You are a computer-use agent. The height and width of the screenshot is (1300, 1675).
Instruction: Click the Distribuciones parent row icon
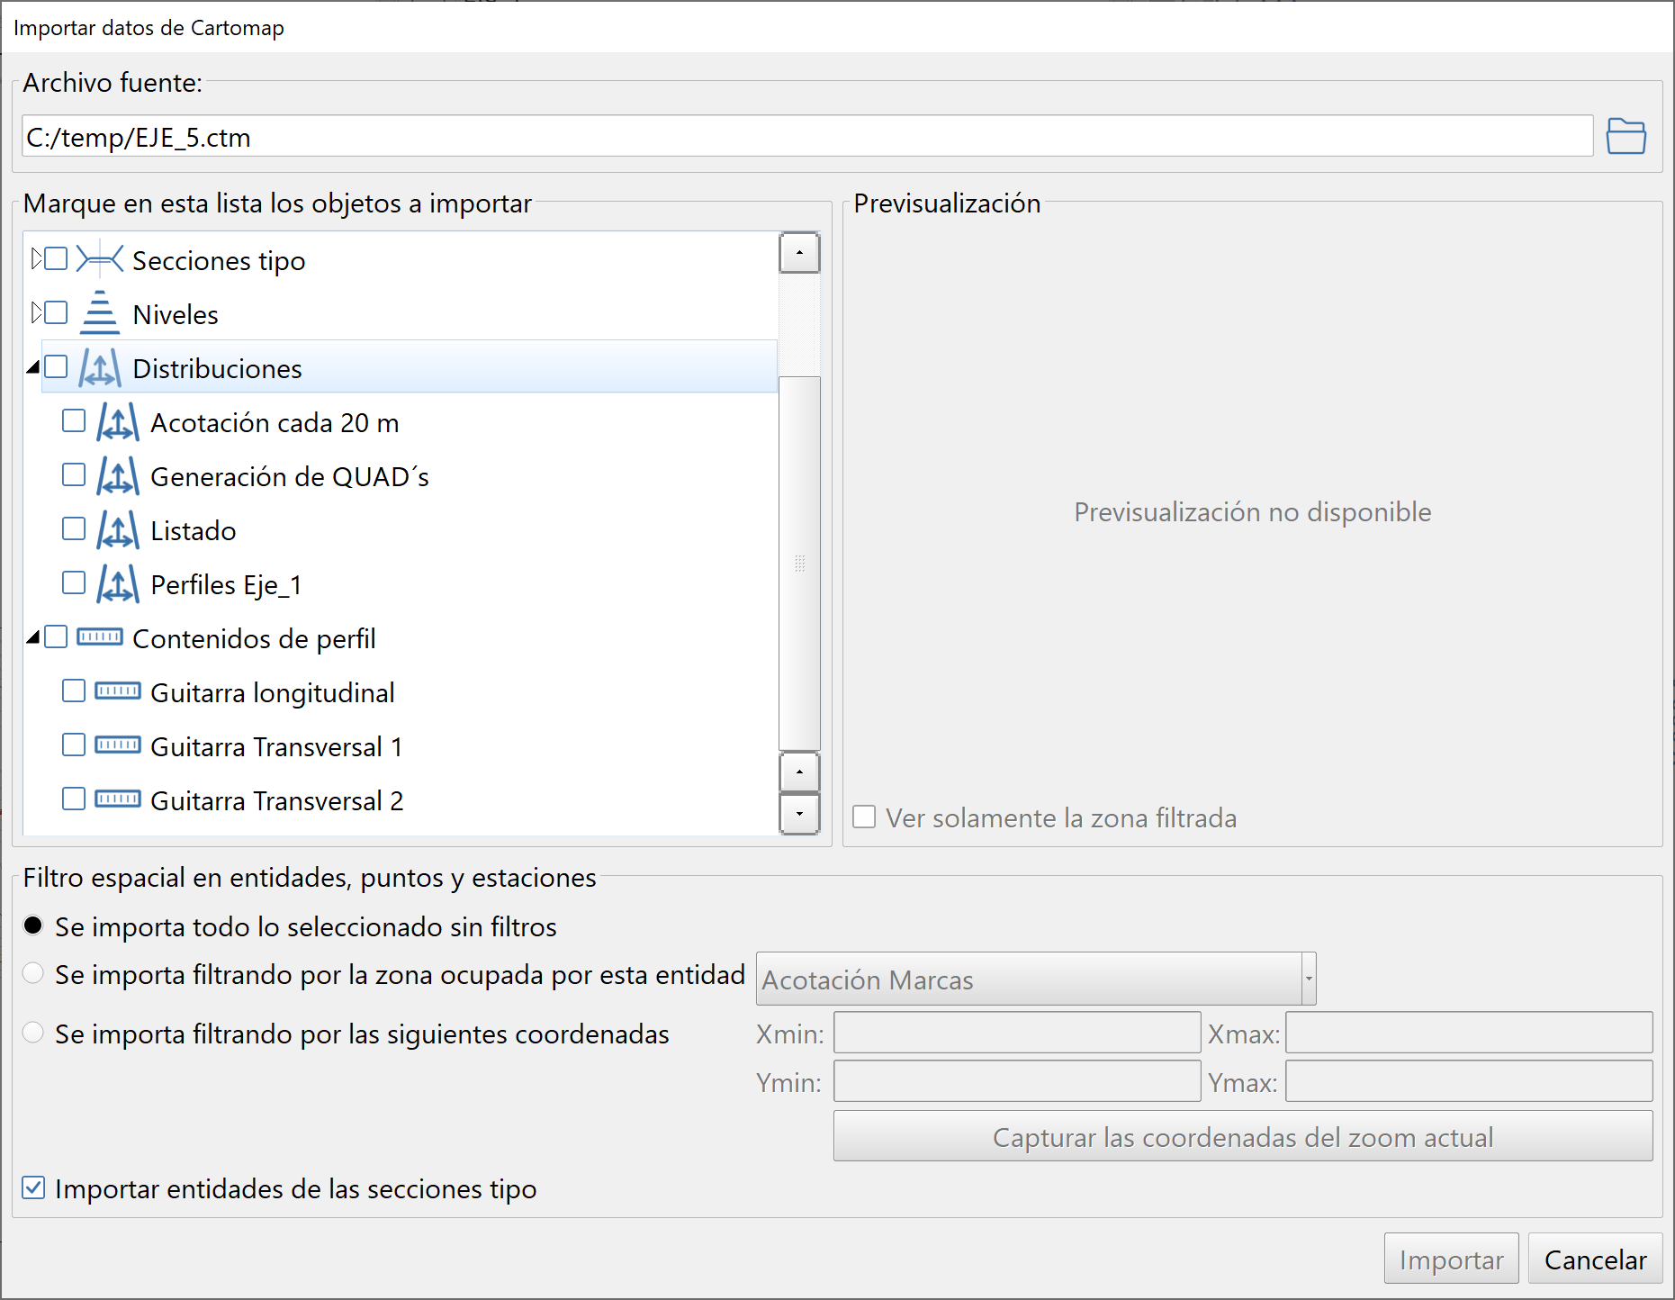point(100,368)
